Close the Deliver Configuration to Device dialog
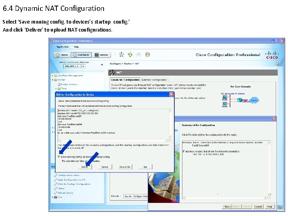 171,94
